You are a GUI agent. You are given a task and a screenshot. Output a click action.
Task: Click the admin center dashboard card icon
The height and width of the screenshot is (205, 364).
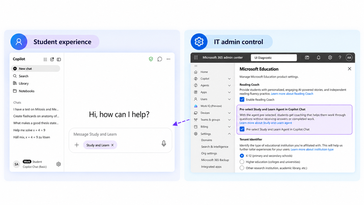point(307,58)
